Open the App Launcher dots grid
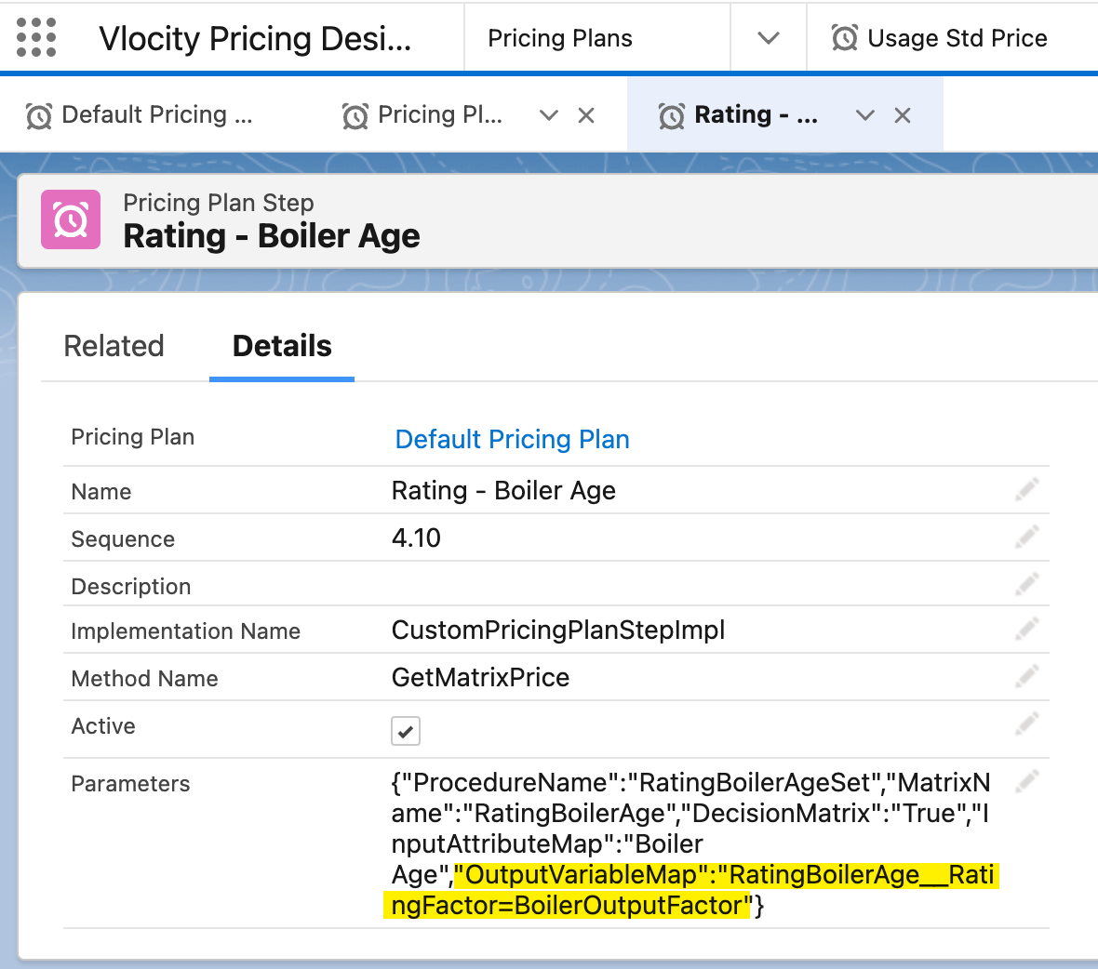This screenshot has width=1098, height=969. point(35,37)
